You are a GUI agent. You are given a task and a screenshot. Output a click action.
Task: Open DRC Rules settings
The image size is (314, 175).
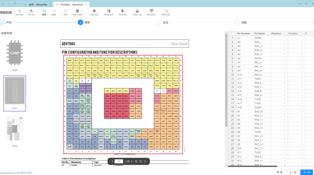coord(77,12)
